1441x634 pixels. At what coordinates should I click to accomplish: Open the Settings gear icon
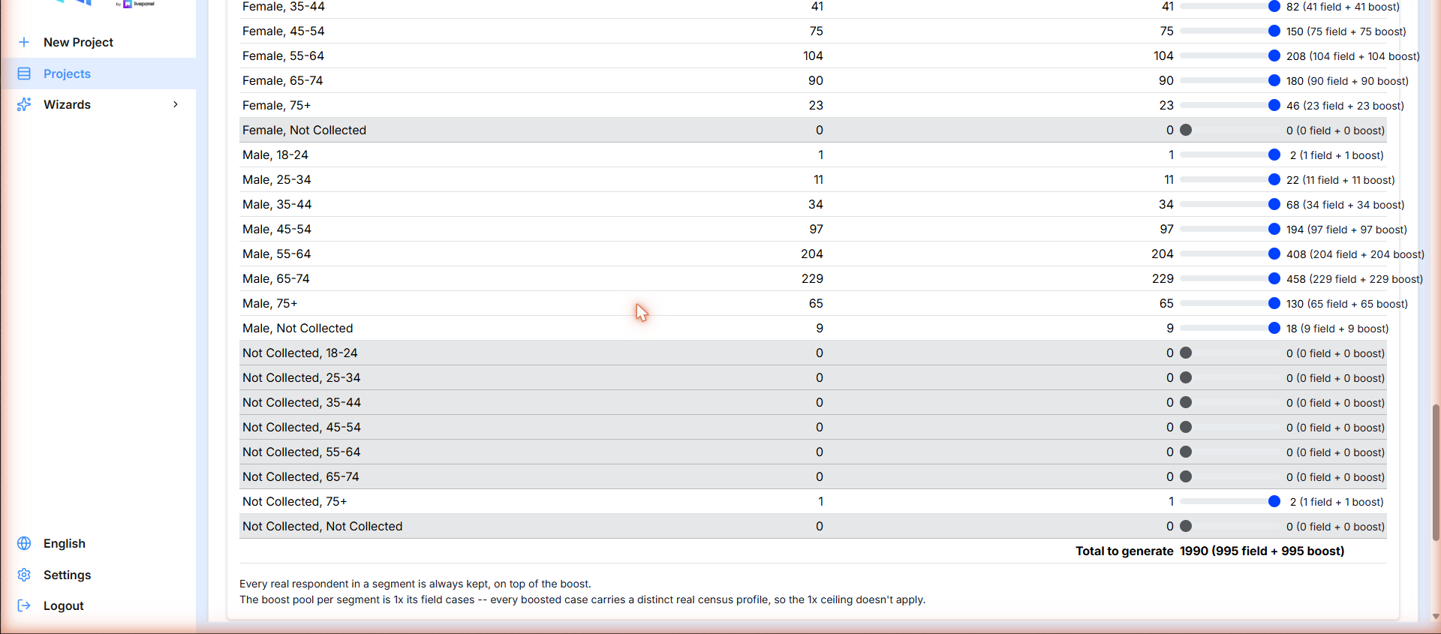(24, 575)
